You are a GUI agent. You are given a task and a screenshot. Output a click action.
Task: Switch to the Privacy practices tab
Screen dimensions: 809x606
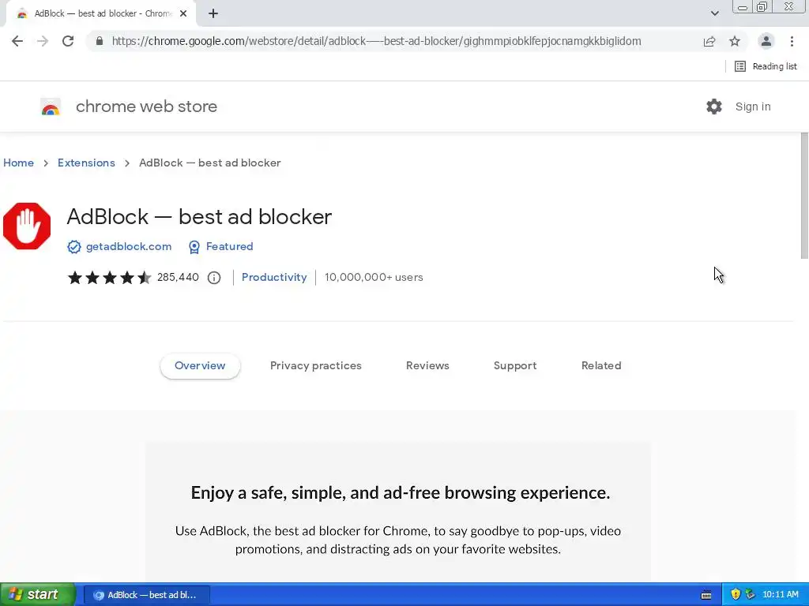click(316, 365)
